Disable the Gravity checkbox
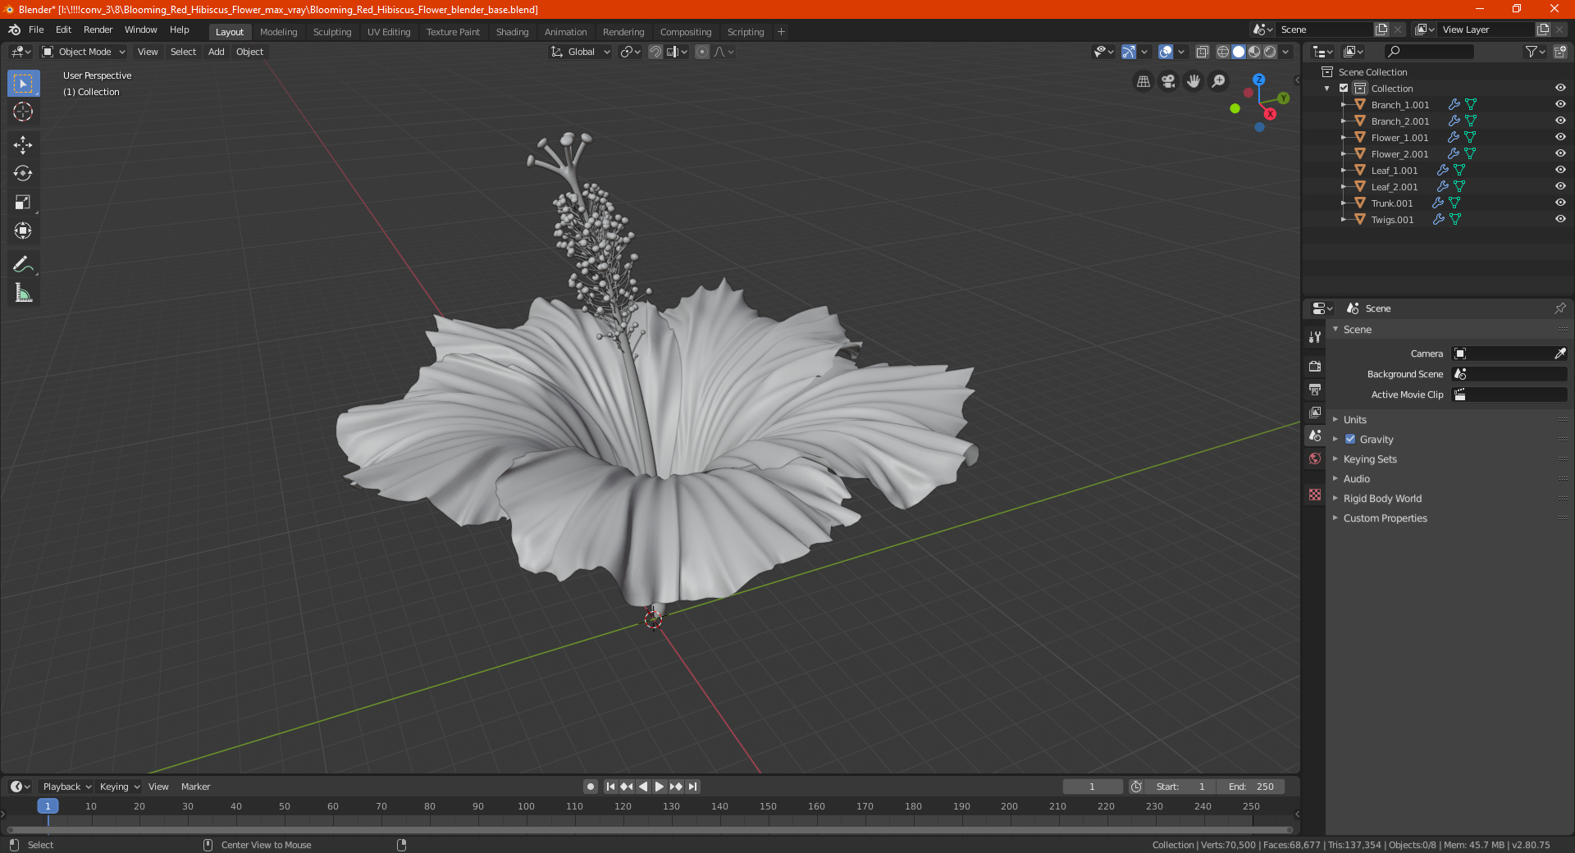This screenshot has height=853, width=1575. pos(1350,440)
